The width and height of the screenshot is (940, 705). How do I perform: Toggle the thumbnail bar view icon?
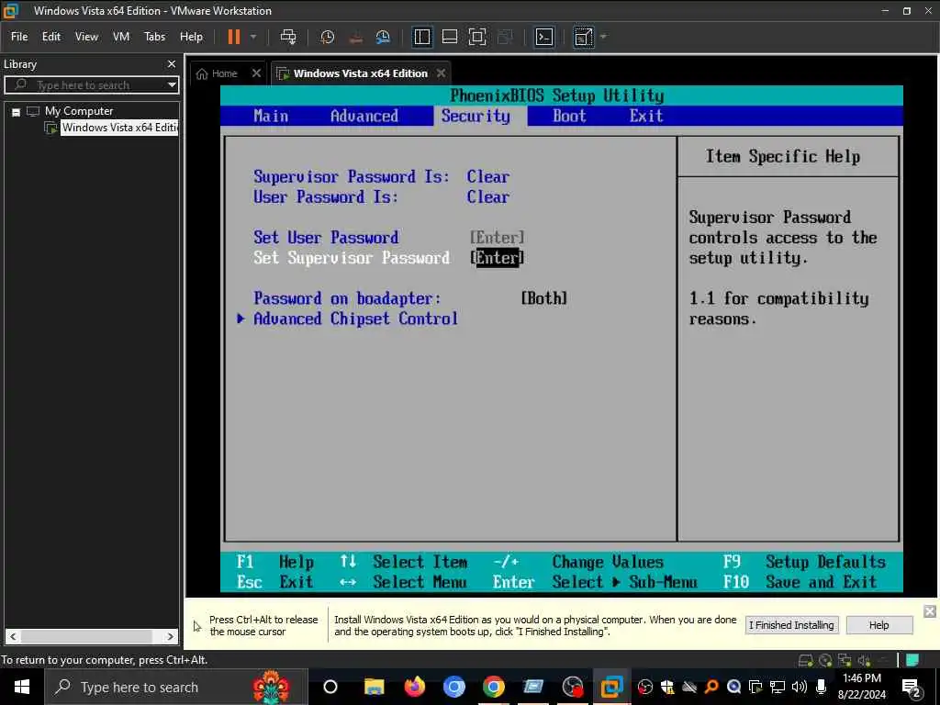coord(450,37)
